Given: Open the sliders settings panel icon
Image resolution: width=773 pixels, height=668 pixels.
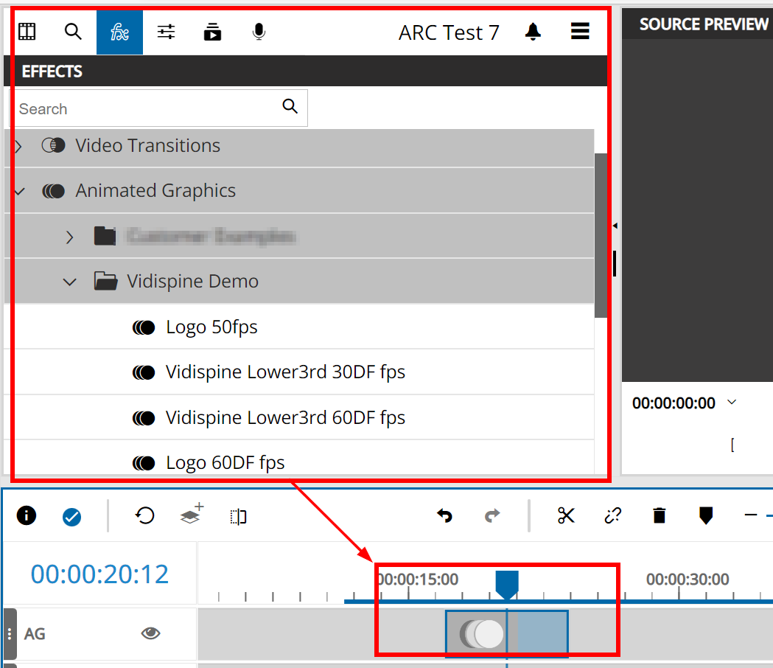Looking at the screenshot, I should [x=167, y=32].
